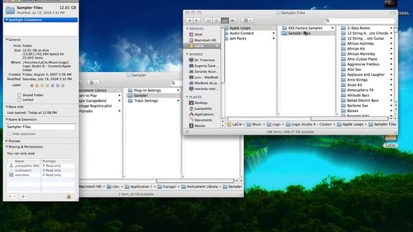Switch to icon view in Sampler Files window
This screenshot has height=232, width=413.
pos(208,20)
